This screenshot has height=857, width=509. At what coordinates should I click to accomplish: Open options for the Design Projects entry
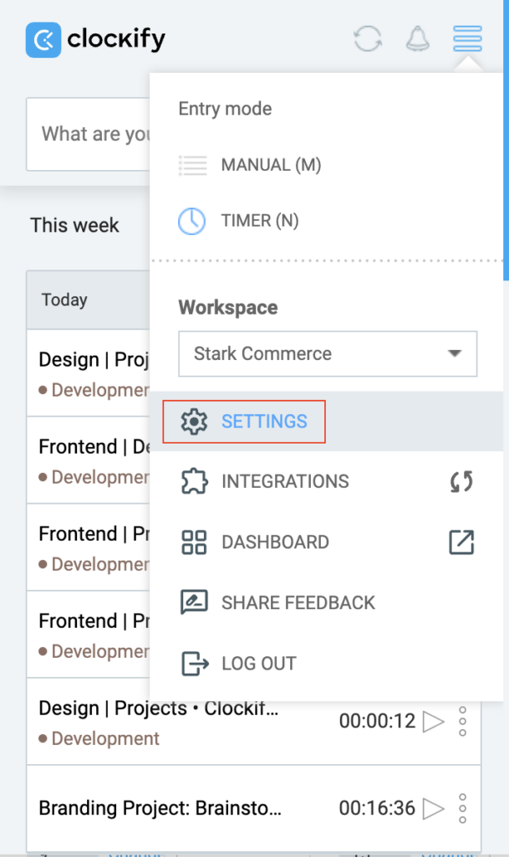click(463, 721)
